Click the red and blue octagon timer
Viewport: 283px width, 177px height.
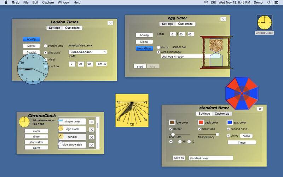pos(242,93)
